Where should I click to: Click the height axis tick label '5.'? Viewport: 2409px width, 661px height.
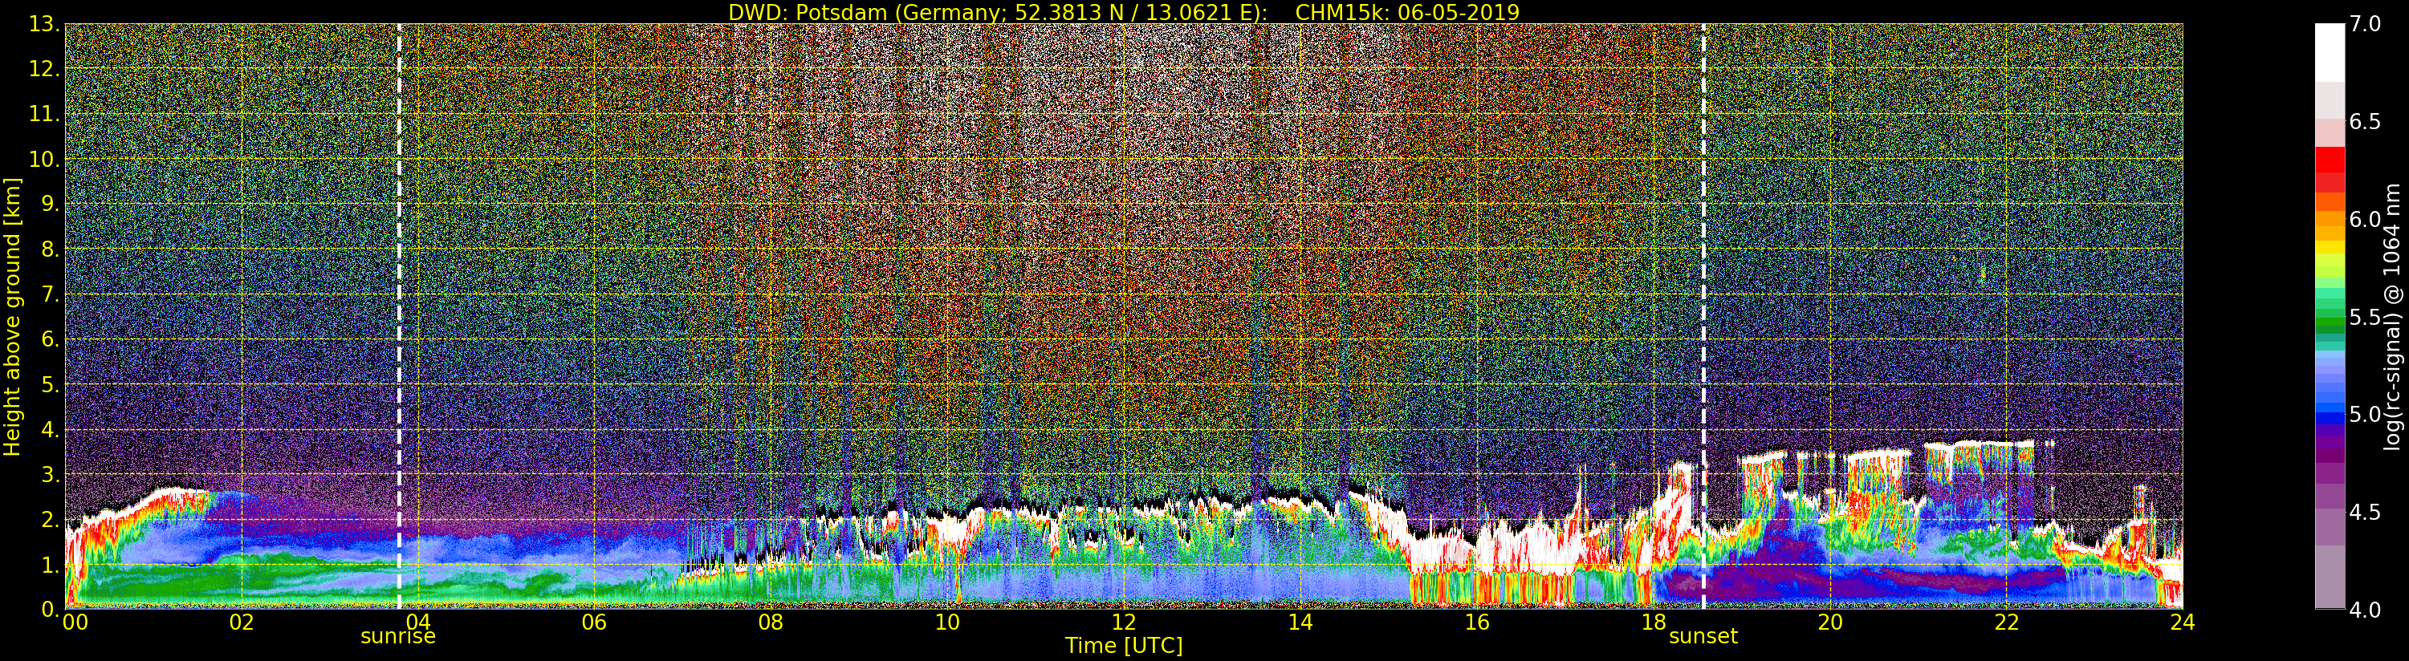click(x=51, y=384)
